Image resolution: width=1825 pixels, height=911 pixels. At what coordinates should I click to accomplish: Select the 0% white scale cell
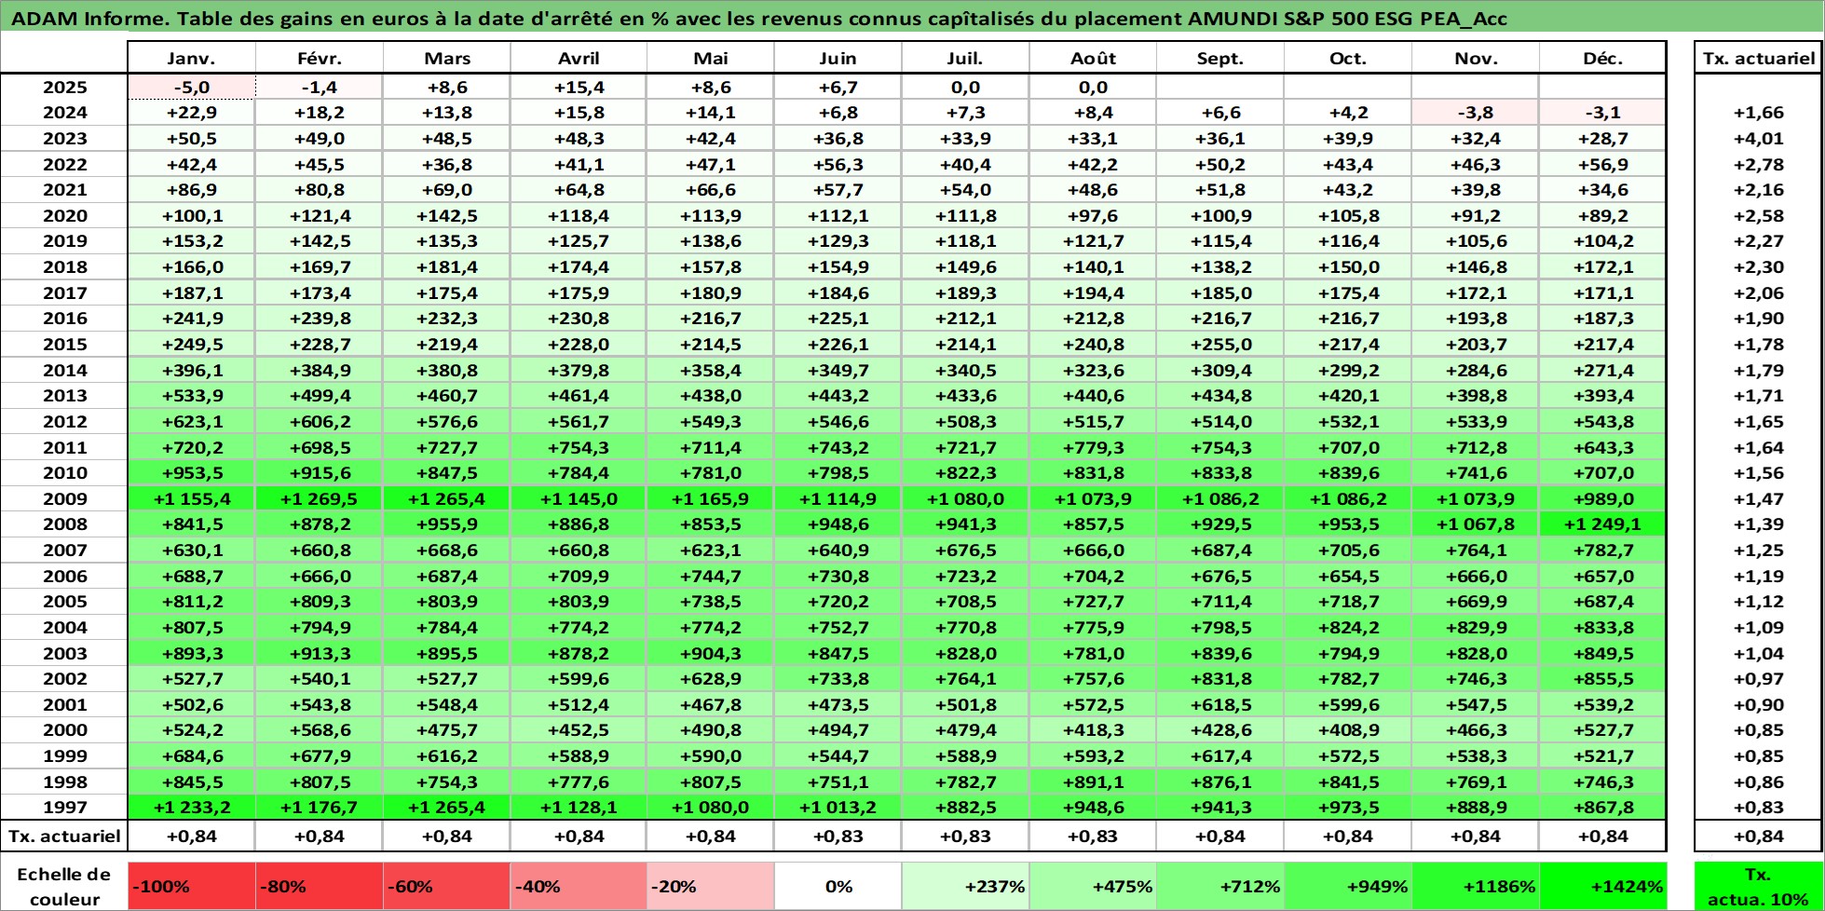point(838,886)
